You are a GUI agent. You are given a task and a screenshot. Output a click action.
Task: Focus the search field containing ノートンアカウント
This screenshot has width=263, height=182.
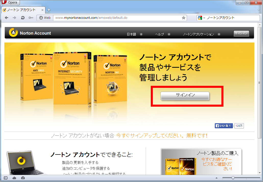point(233,18)
